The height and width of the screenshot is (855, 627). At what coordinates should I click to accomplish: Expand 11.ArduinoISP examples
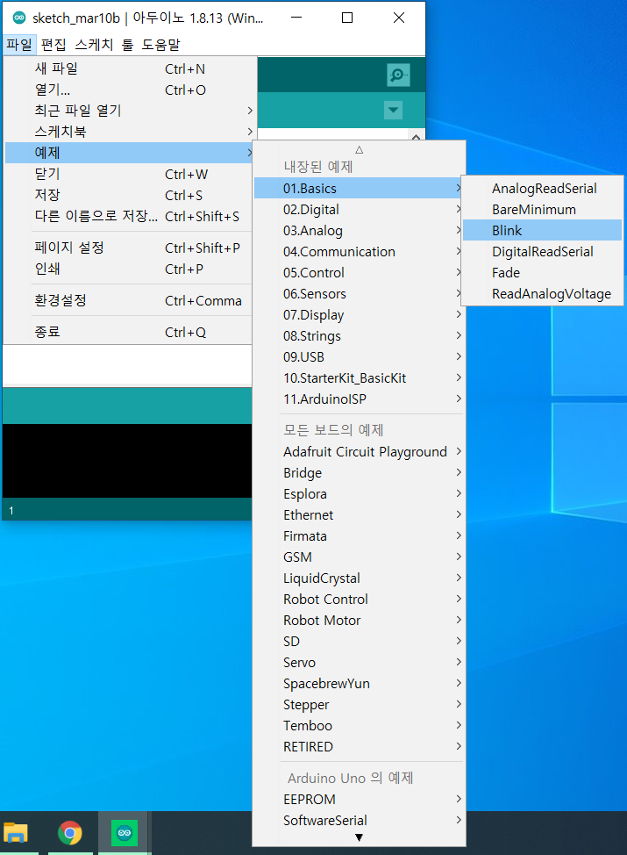(x=359, y=399)
